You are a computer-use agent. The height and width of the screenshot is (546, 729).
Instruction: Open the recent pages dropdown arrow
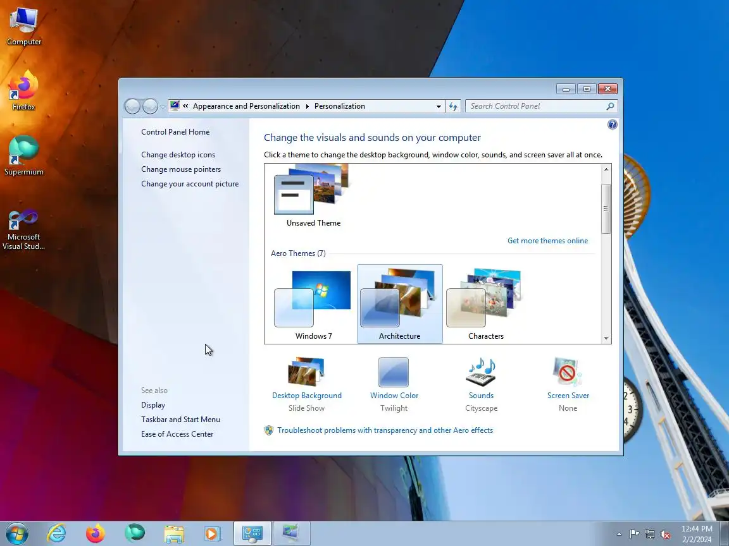pyautogui.click(x=162, y=106)
